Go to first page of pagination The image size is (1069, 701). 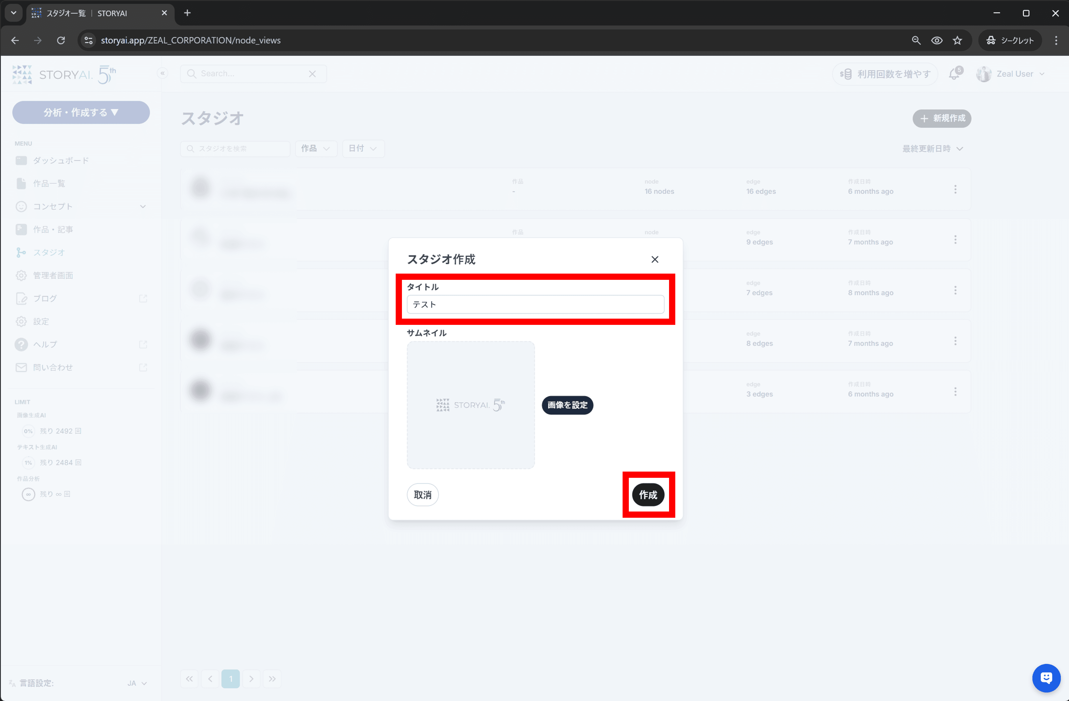189,679
